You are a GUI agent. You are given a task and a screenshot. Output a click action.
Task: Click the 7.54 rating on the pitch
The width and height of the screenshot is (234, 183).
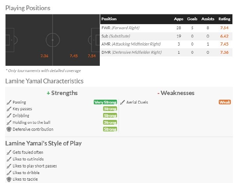pyautogui.click(x=92, y=56)
